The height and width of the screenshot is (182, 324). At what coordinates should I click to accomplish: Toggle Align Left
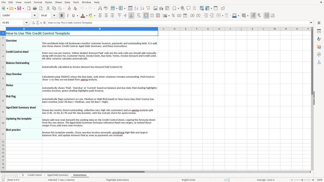click(100, 16)
